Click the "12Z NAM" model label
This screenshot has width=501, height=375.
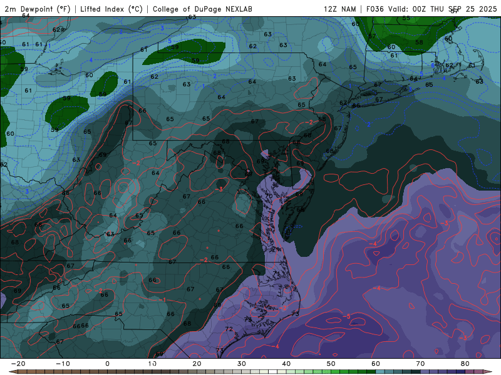point(339,9)
